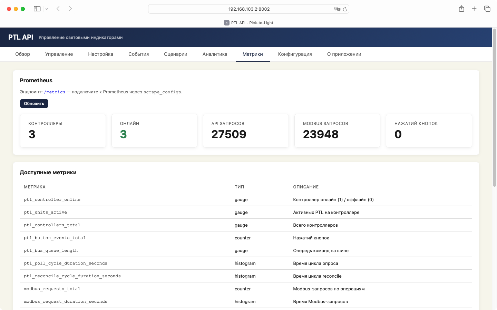Click the page vertical scrollbar
This screenshot has width=497, height=310.
point(494,107)
